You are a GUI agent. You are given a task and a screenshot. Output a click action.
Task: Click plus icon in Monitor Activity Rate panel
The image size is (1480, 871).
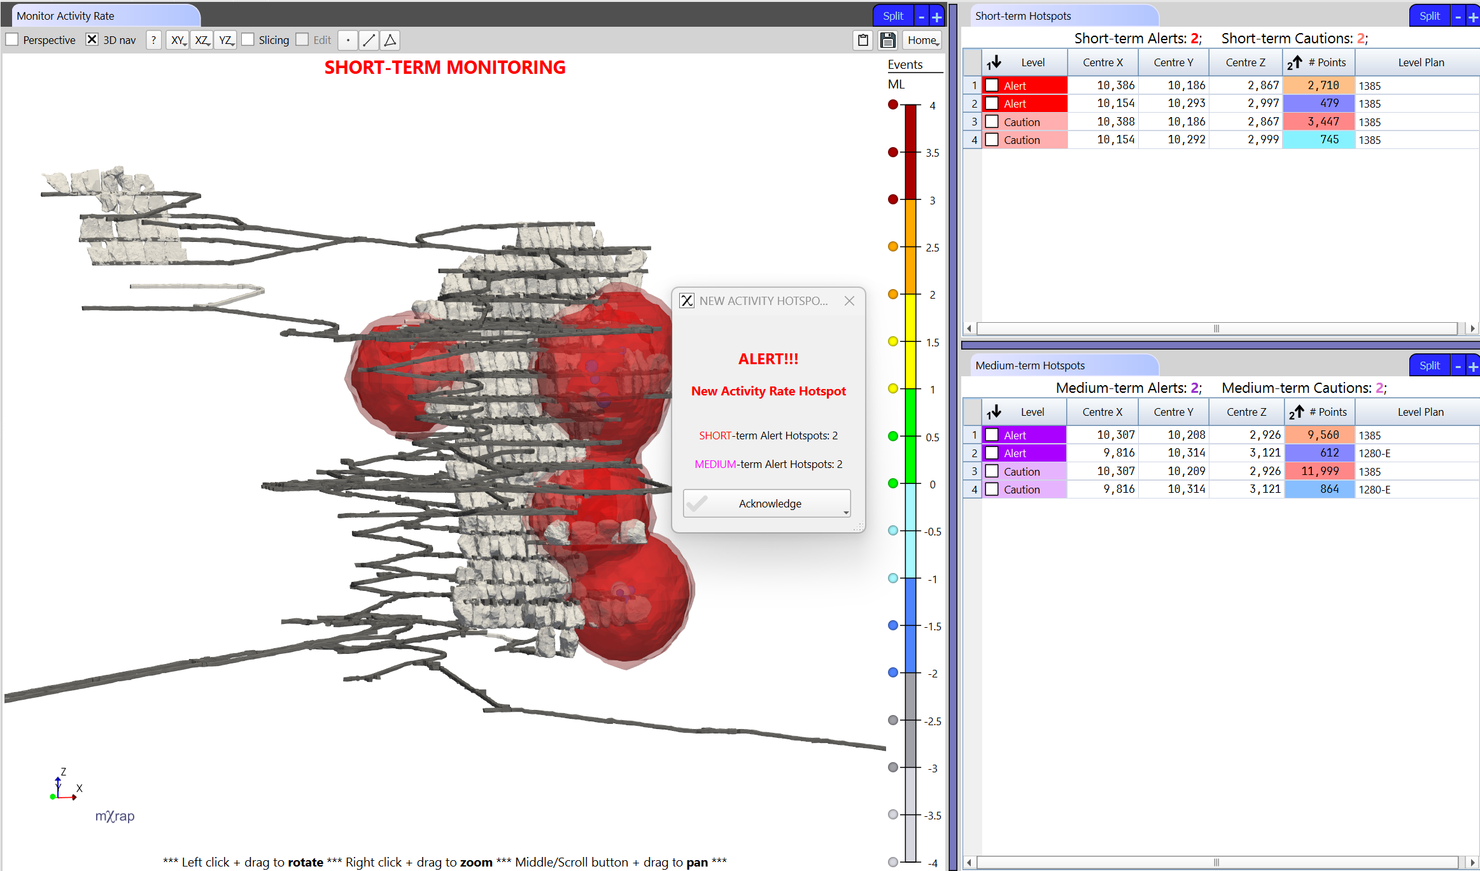pyautogui.click(x=936, y=17)
